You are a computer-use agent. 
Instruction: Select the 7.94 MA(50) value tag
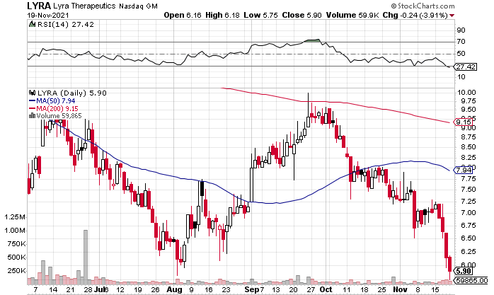click(464, 170)
